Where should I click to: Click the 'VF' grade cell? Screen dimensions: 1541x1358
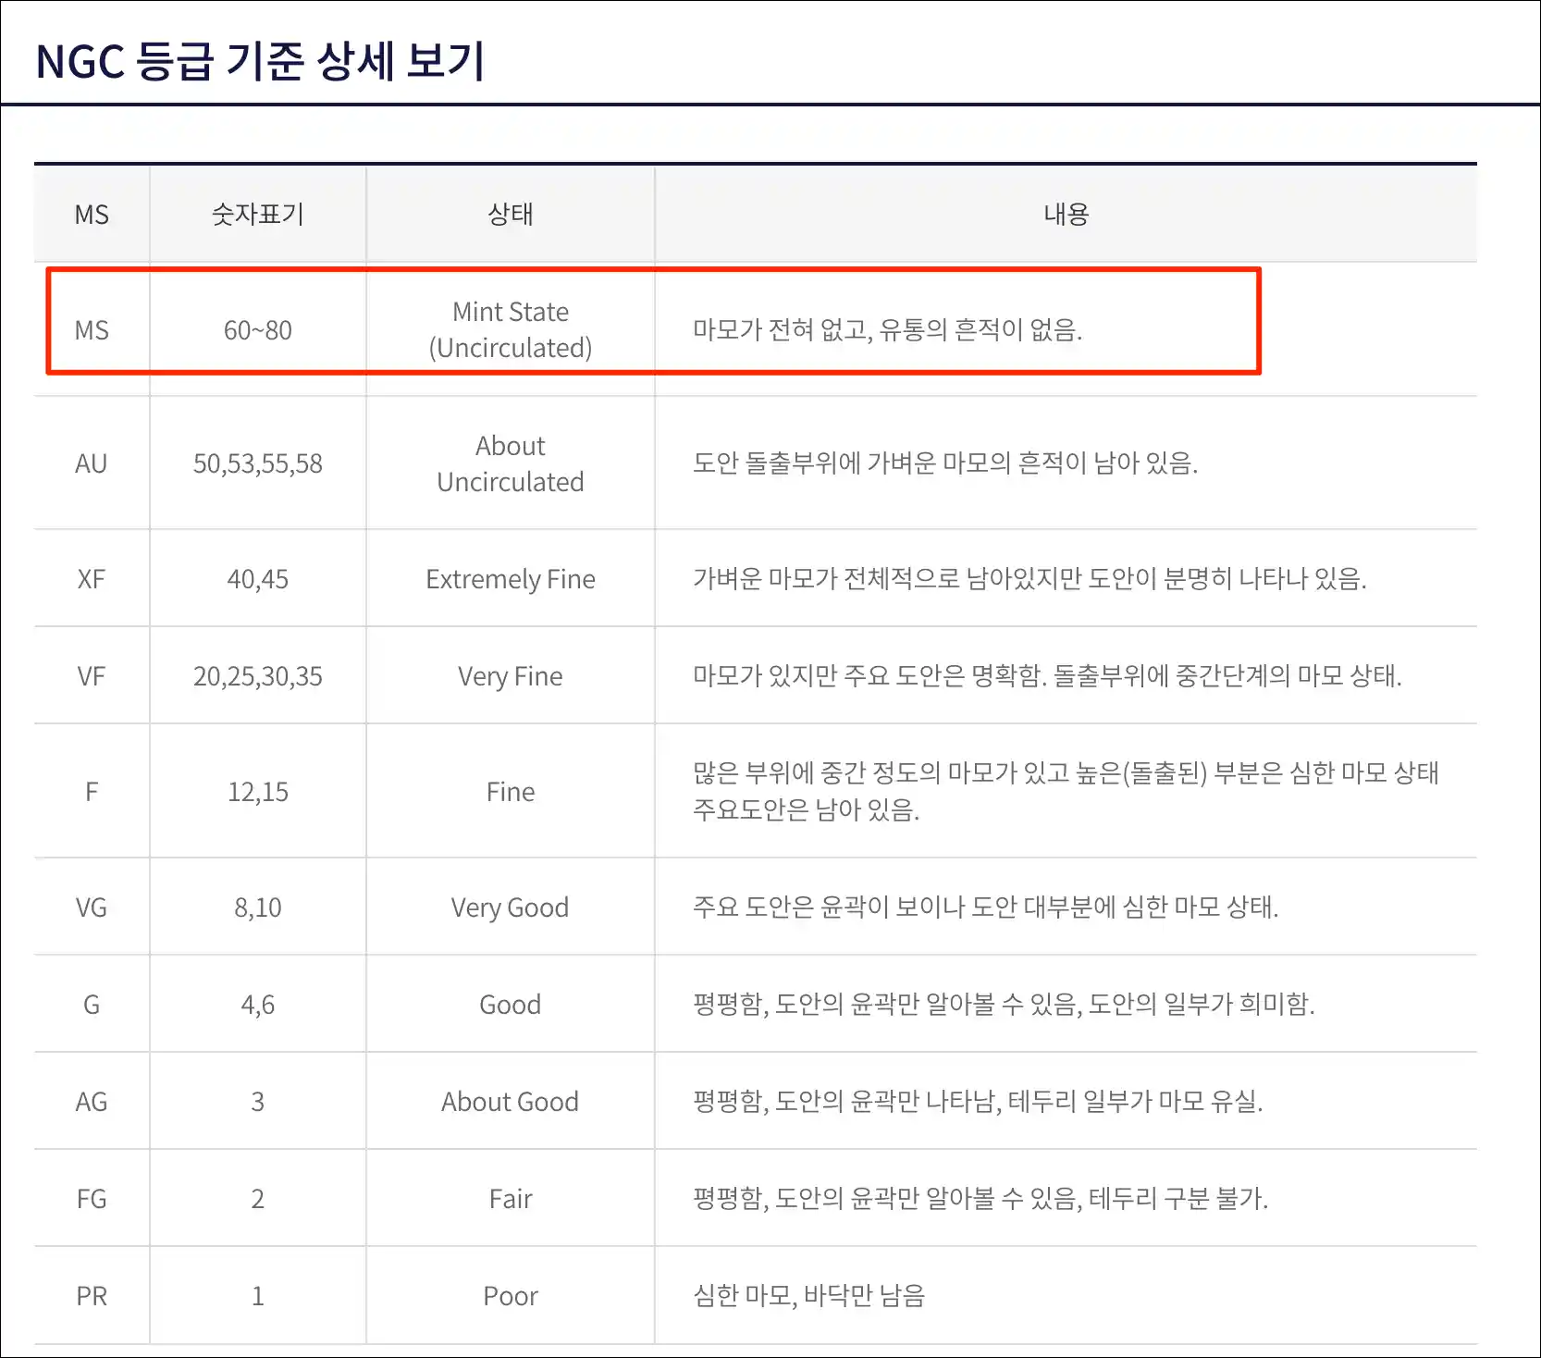click(92, 676)
